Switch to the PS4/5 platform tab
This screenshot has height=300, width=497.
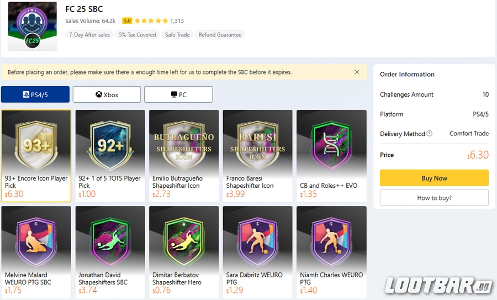35,94
